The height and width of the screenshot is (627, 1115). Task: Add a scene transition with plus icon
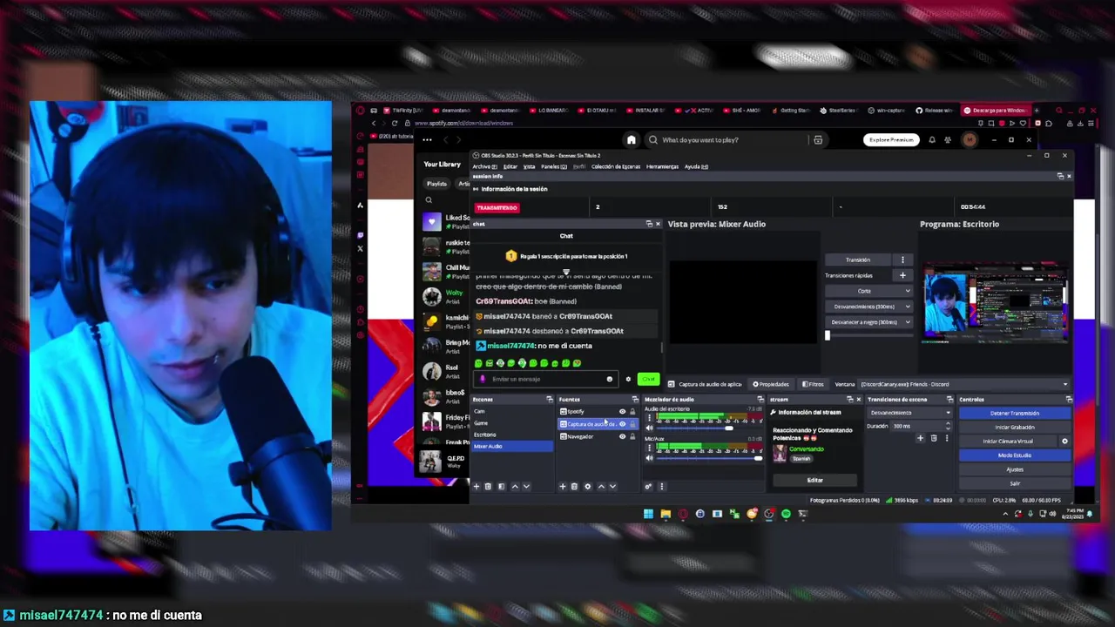click(x=920, y=438)
